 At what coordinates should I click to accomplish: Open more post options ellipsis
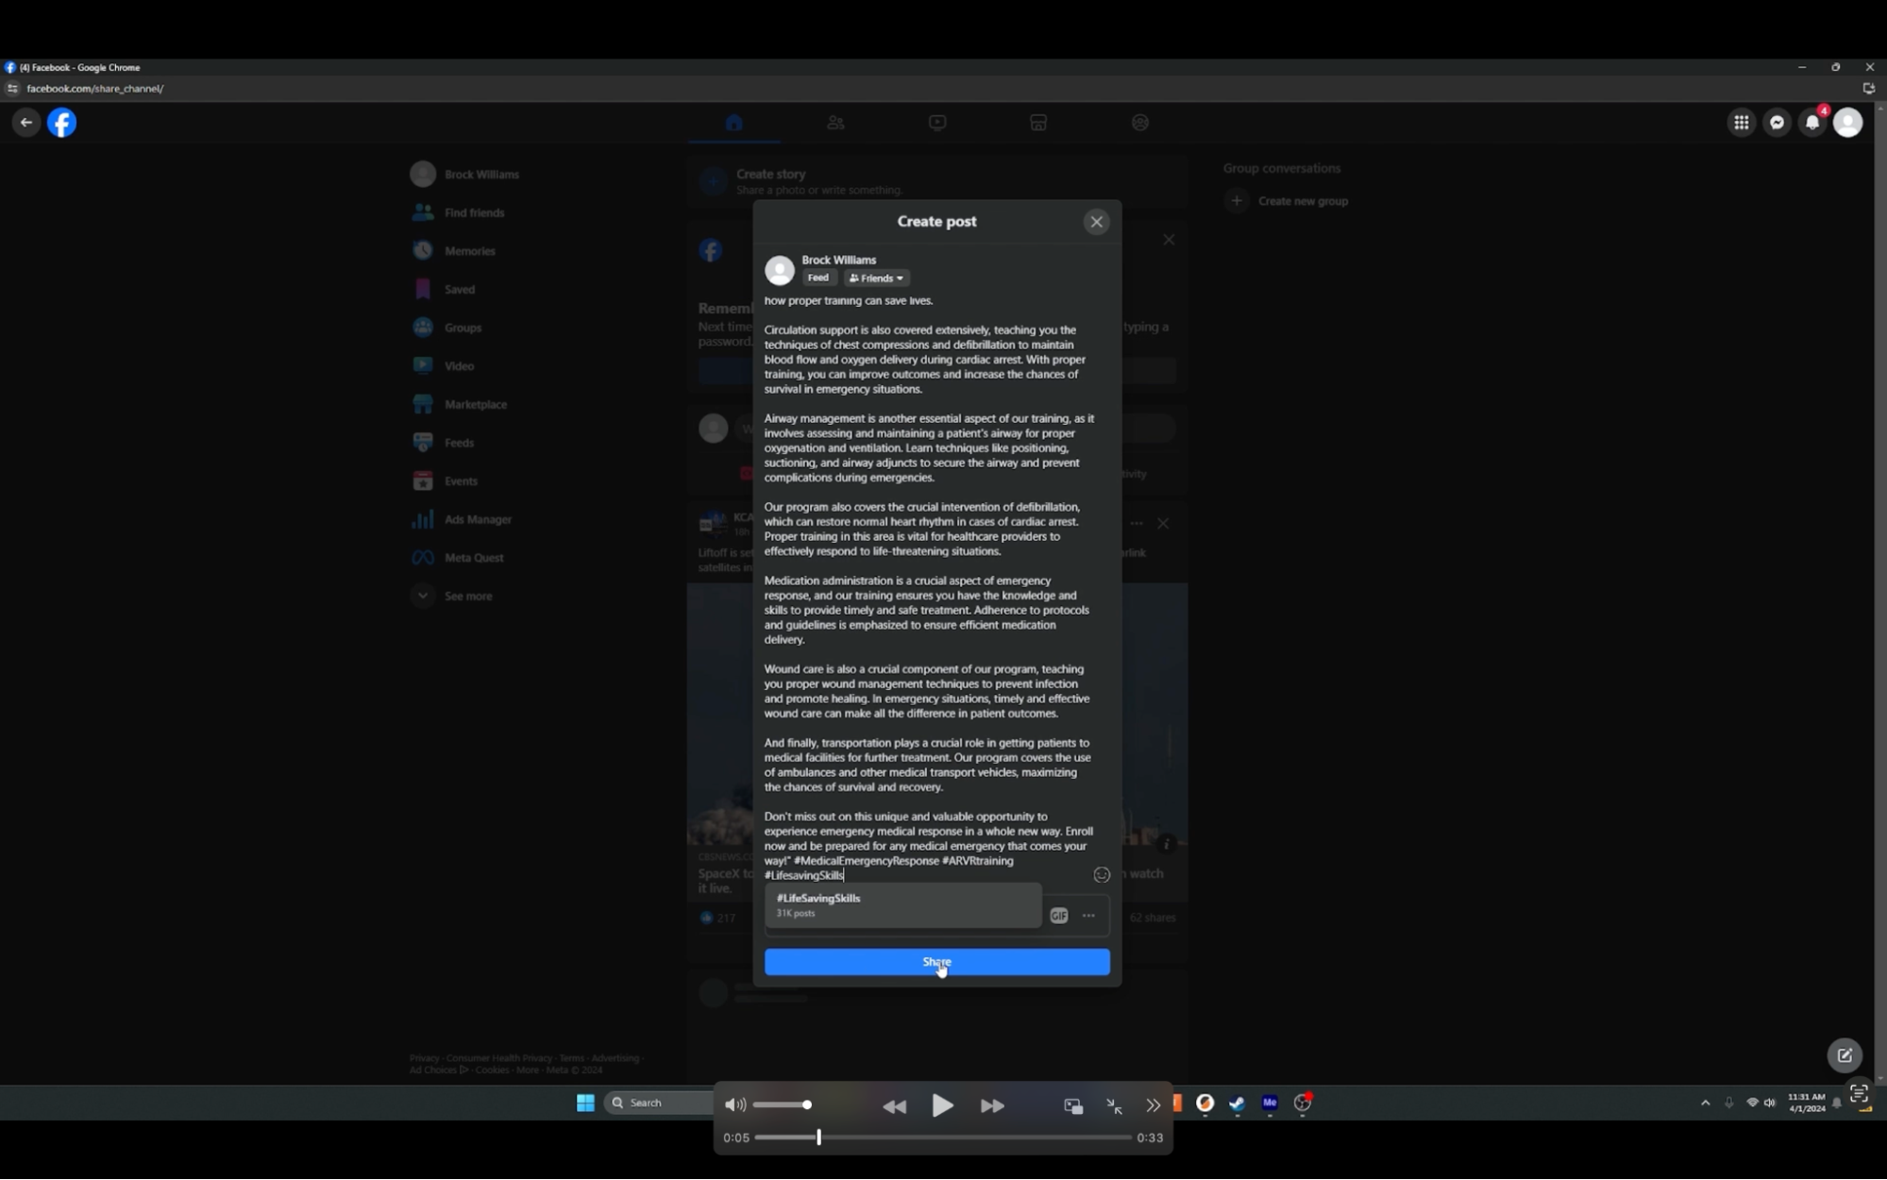point(1088,916)
